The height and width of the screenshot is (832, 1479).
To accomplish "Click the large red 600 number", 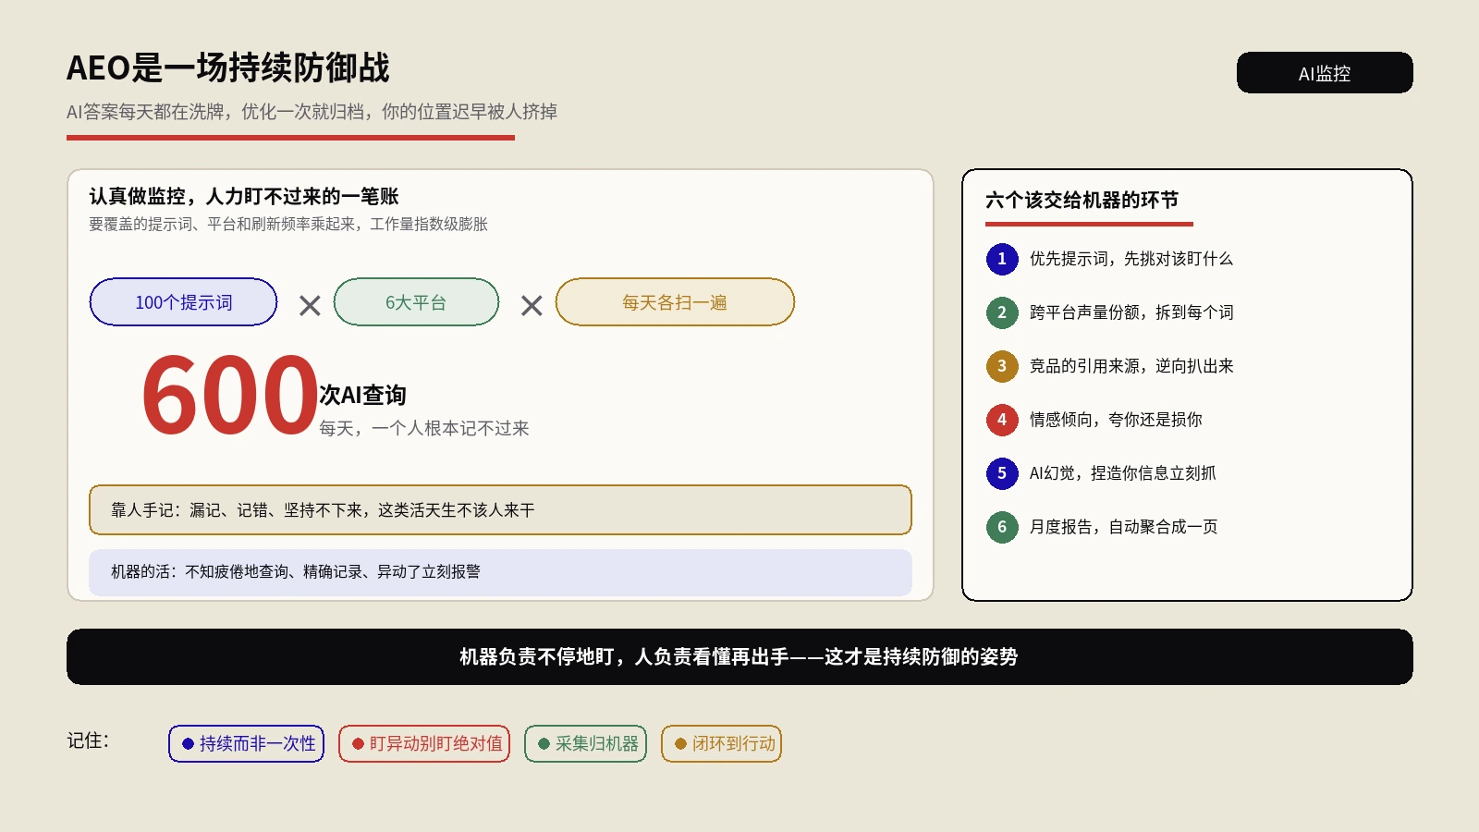I will point(230,396).
